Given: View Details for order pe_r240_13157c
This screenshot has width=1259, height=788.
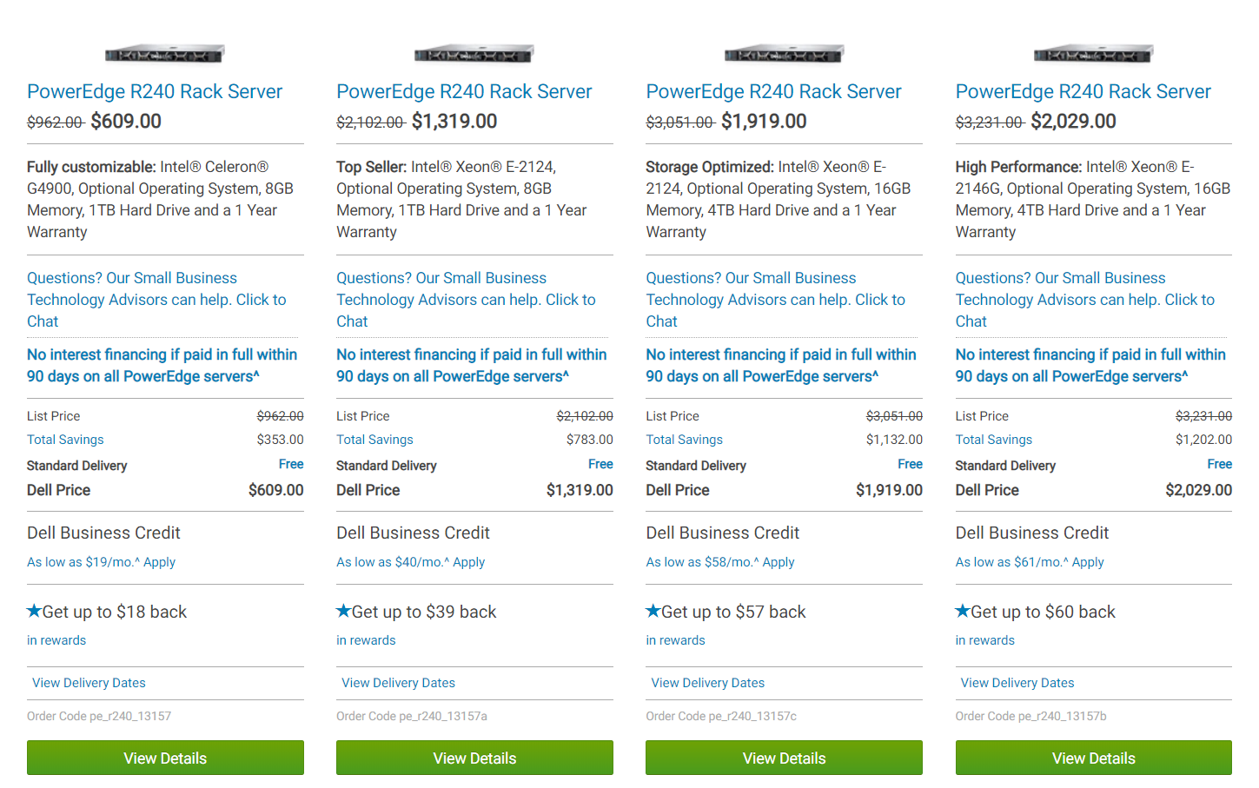Looking at the screenshot, I should tap(784, 758).
